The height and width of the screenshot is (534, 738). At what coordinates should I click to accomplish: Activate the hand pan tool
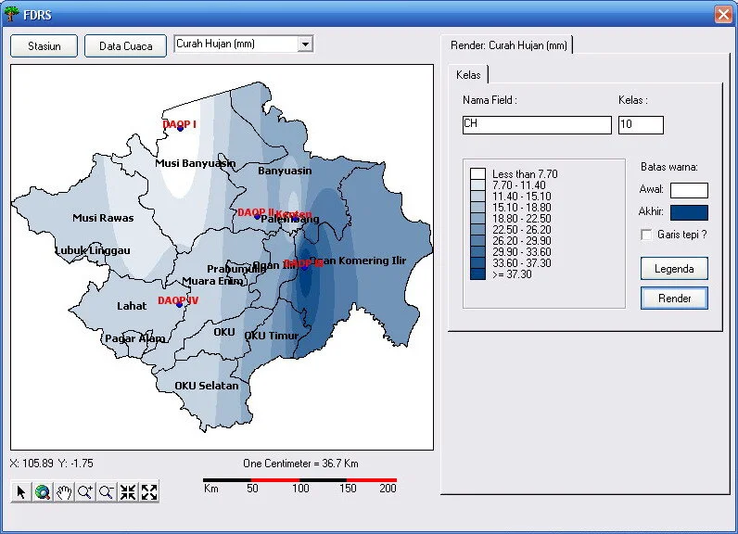64,492
